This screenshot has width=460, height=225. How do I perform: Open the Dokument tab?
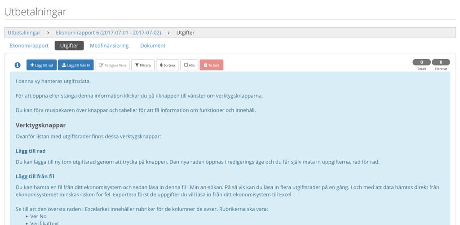coord(153,46)
